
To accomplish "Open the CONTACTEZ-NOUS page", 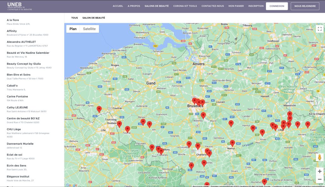I will click(x=213, y=6).
